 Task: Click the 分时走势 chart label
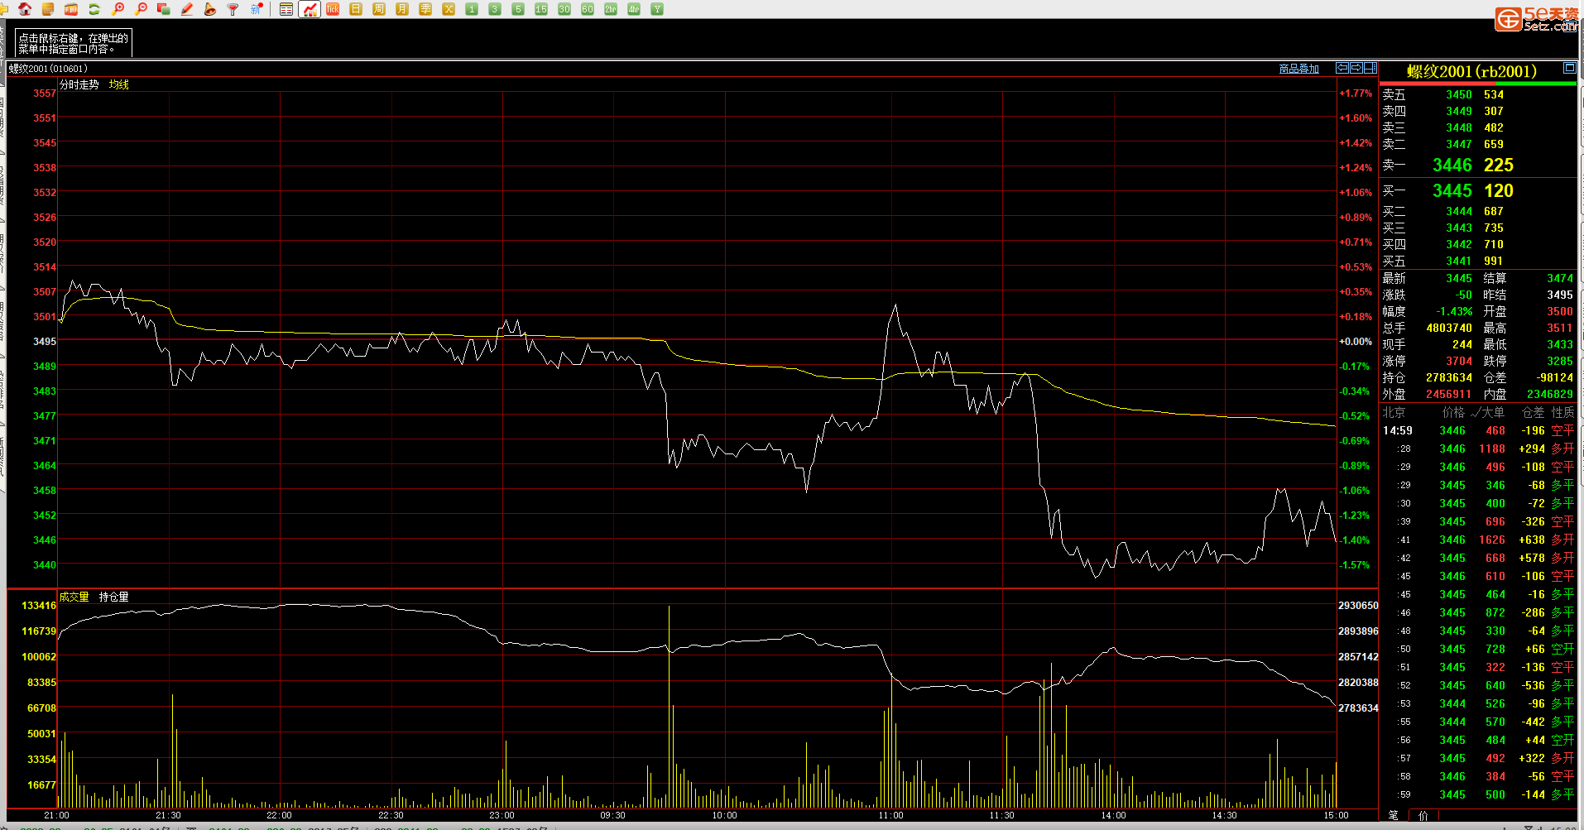click(x=79, y=84)
